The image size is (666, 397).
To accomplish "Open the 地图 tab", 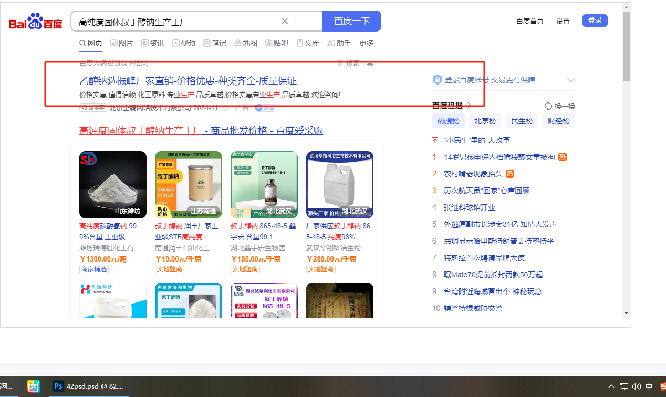I will [246, 43].
